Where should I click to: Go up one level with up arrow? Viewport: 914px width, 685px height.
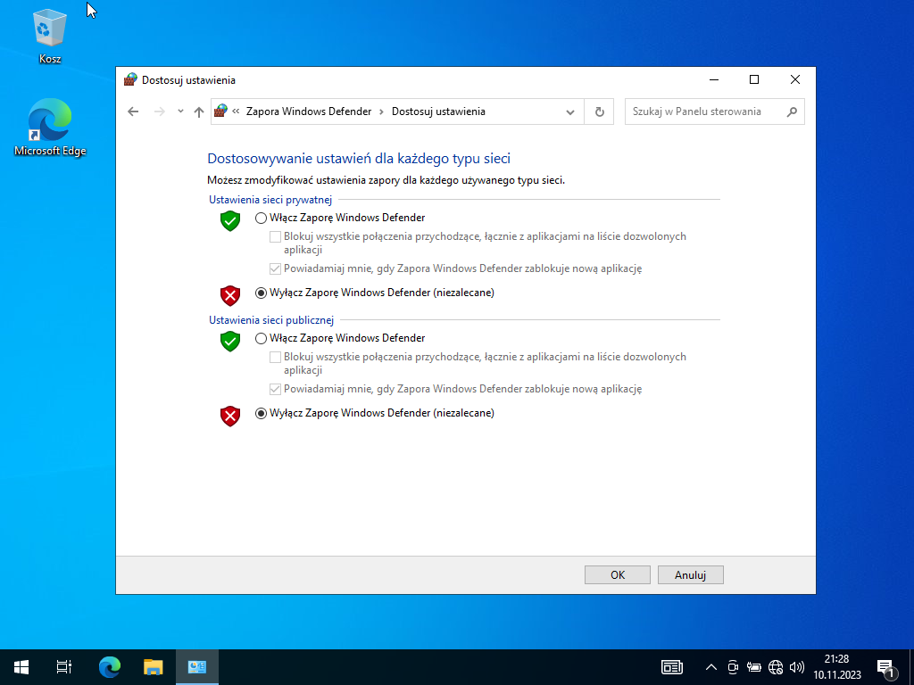click(199, 111)
